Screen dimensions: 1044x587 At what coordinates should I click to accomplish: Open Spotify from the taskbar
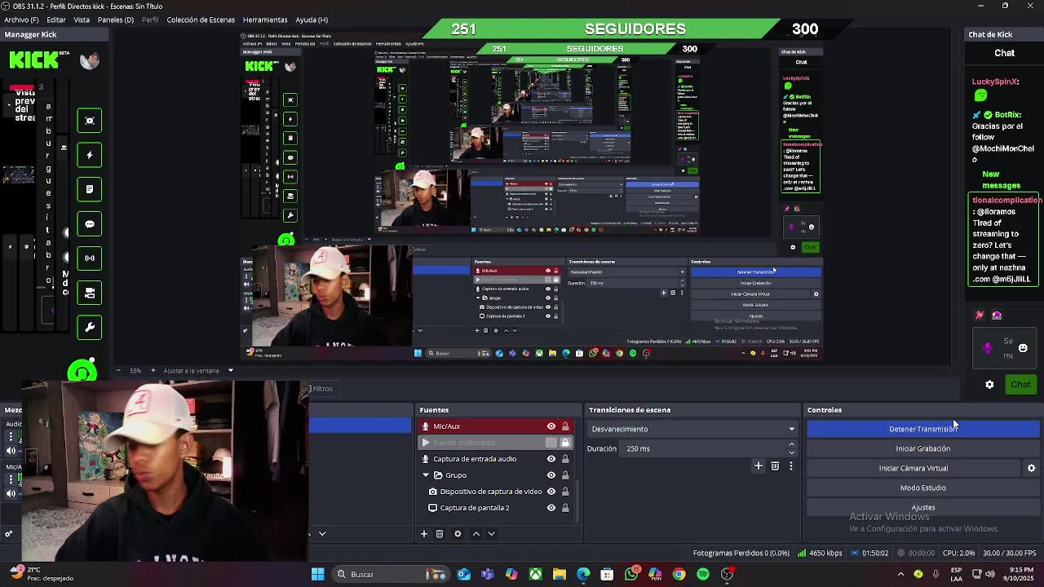[x=703, y=574]
